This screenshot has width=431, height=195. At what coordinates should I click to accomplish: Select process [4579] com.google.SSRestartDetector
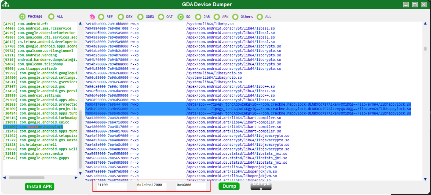pyautogui.click(x=39, y=33)
